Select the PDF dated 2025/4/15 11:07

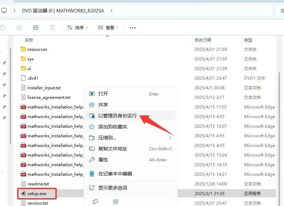[x=52, y=107]
